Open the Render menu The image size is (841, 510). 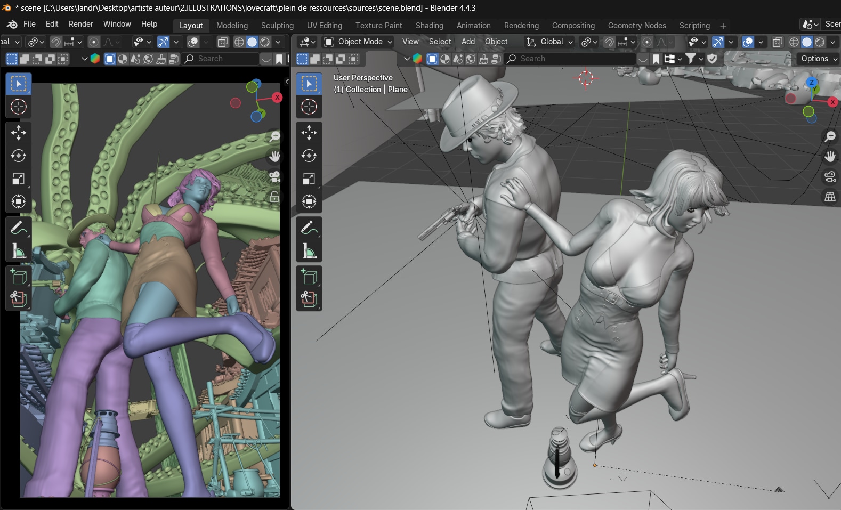(81, 24)
